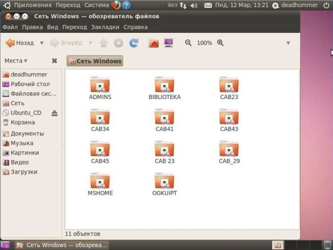Open the toolbar overflow arrow at right
This screenshot has width=333, height=250.
coord(288,43)
